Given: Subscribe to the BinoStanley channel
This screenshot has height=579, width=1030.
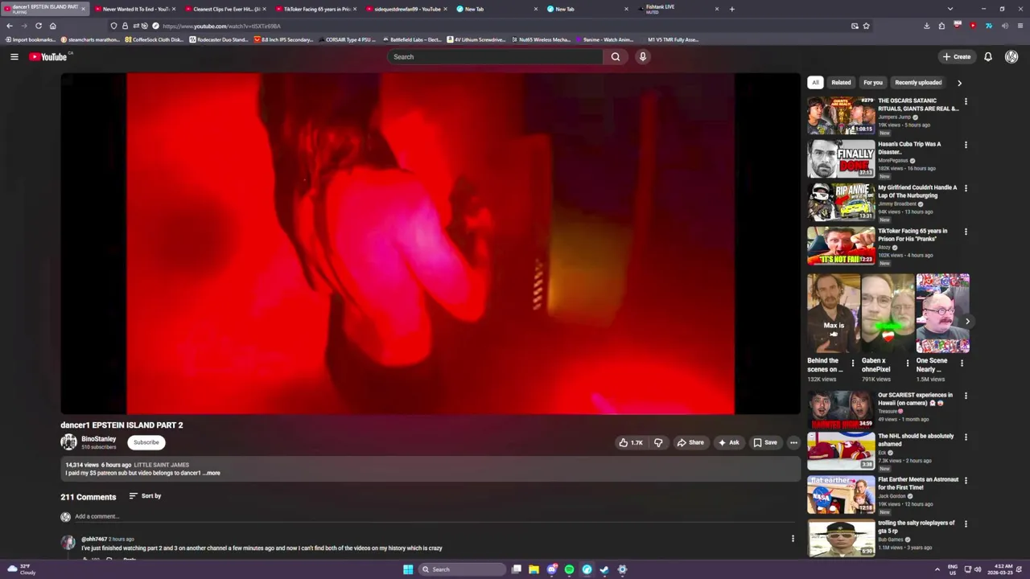Looking at the screenshot, I should 146,442.
